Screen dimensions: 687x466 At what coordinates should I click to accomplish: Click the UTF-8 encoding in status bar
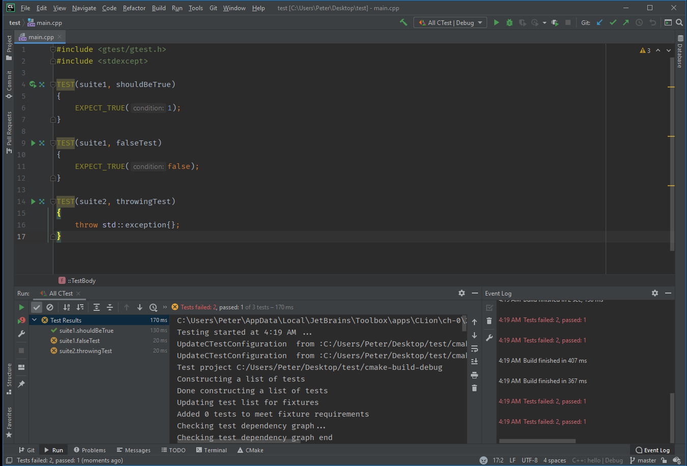click(x=529, y=460)
